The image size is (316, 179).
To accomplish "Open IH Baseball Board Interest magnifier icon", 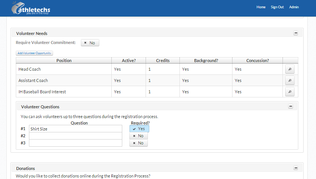I will (290, 92).
